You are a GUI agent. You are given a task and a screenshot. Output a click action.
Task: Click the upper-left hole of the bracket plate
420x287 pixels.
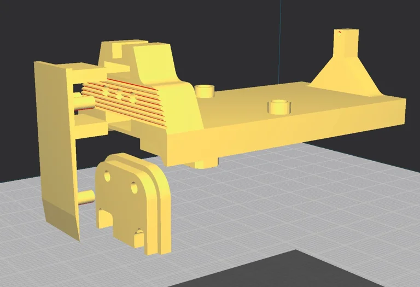click(x=107, y=177)
